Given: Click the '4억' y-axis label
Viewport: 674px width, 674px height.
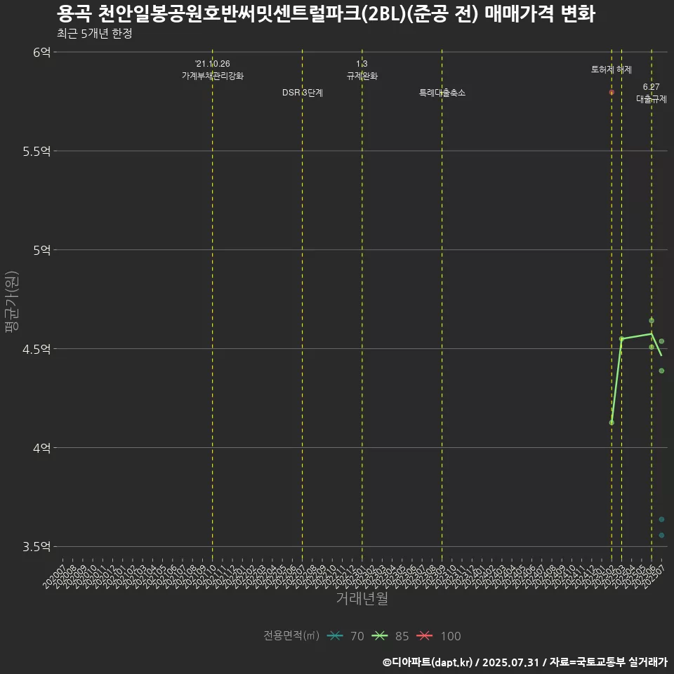Looking at the screenshot, I should click(x=41, y=448).
